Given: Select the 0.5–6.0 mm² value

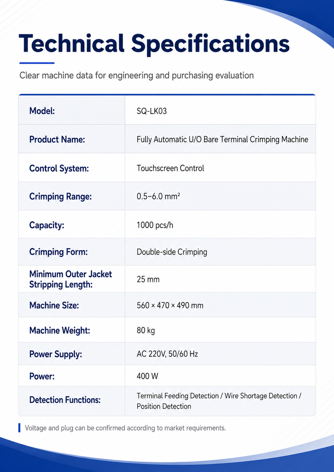Looking at the screenshot, I should (x=158, y=196).
